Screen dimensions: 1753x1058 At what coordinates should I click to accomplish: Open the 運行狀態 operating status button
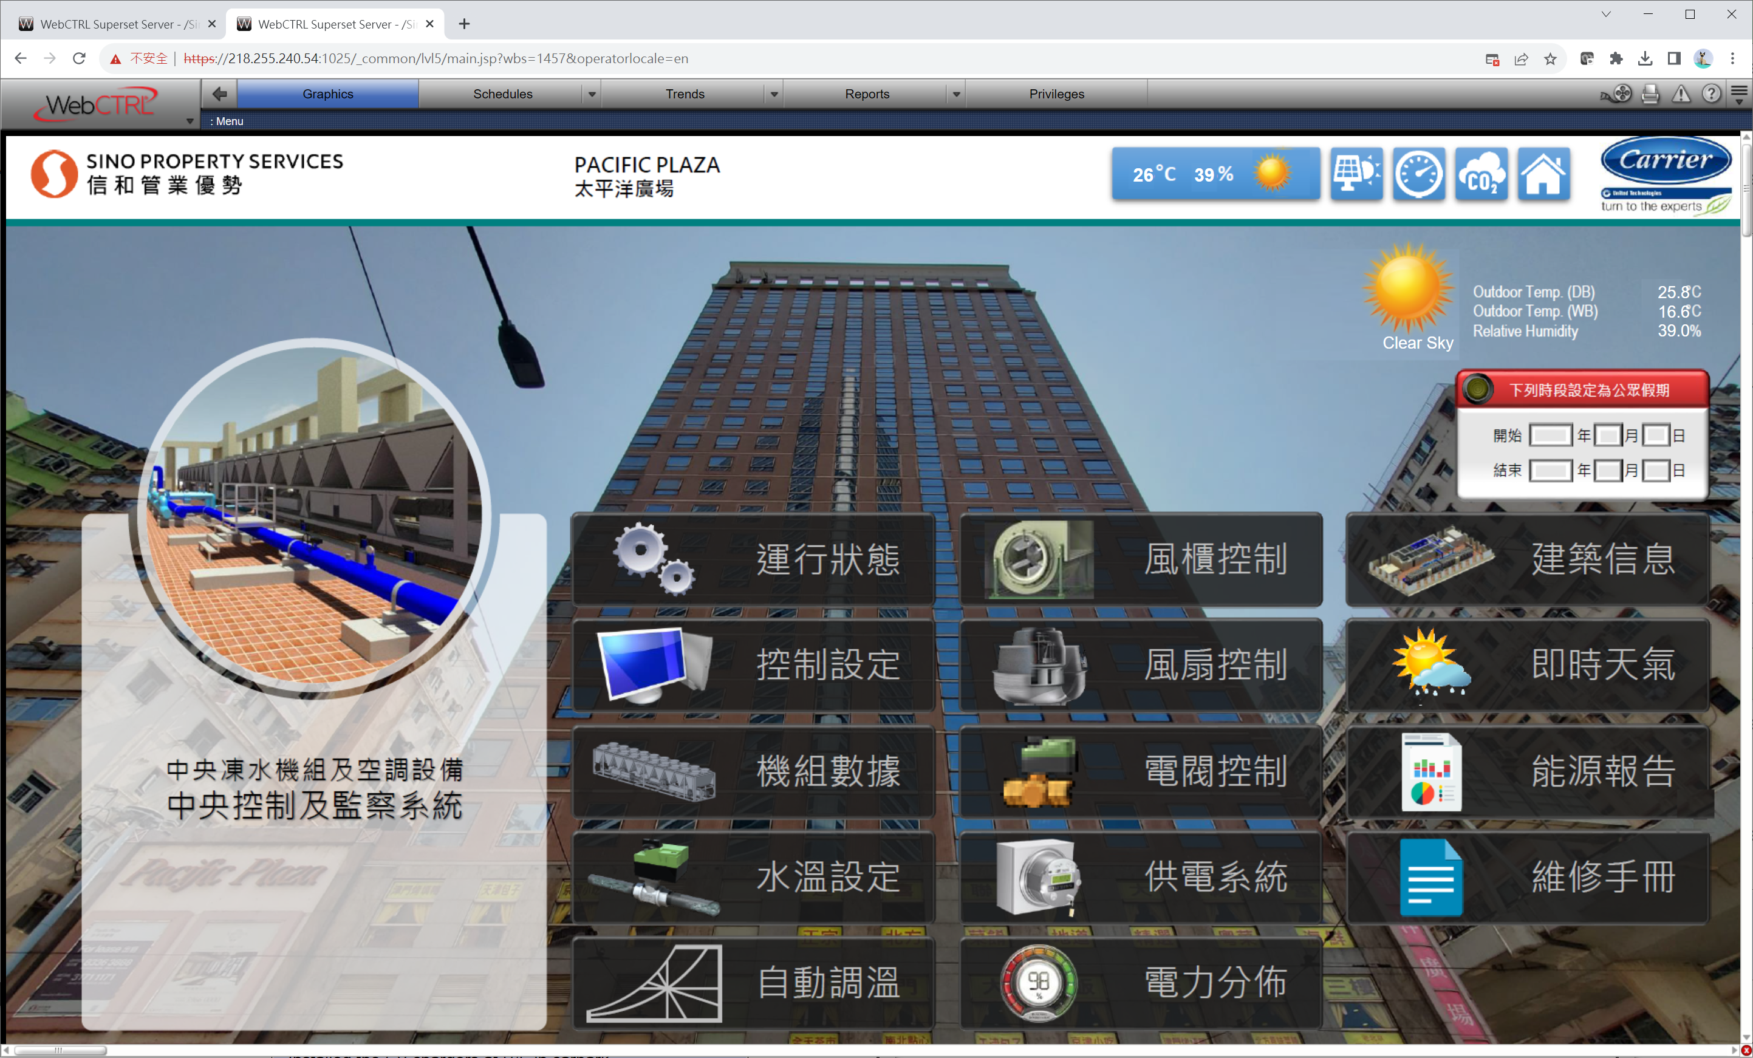click(x=753, y=559)
